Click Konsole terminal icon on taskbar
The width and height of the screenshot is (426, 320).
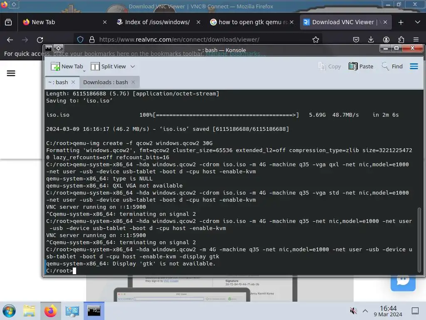(x=94, y=311)
